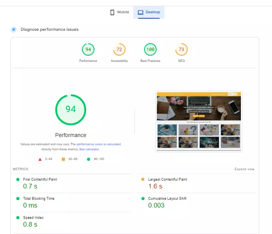
Task: Click the green circle 90–100 legend icon
Action: pos(89,159)
